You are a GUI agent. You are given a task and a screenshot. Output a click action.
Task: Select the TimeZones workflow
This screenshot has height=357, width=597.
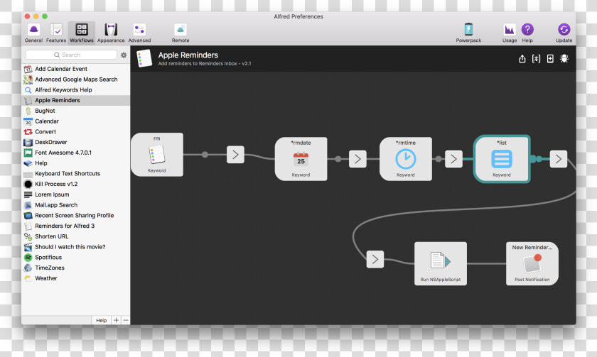point(76,268)
